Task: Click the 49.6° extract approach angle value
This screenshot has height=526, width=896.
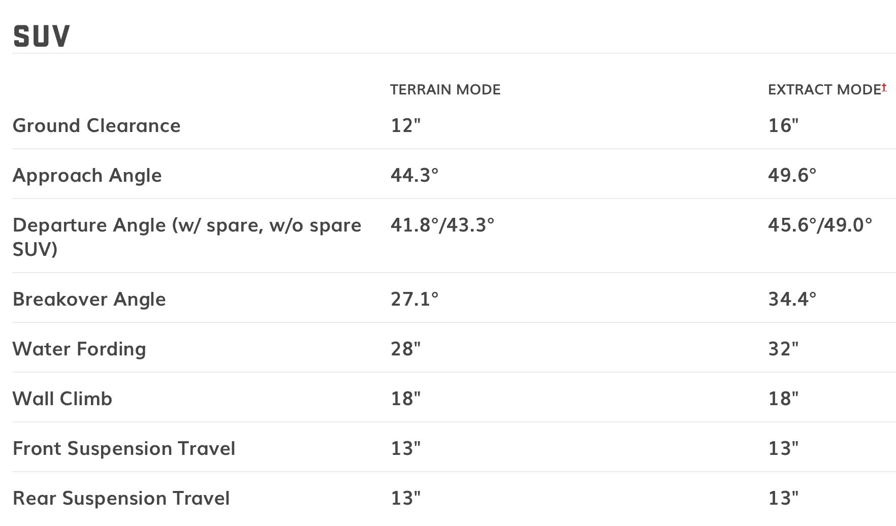Action: pos(792,175)
